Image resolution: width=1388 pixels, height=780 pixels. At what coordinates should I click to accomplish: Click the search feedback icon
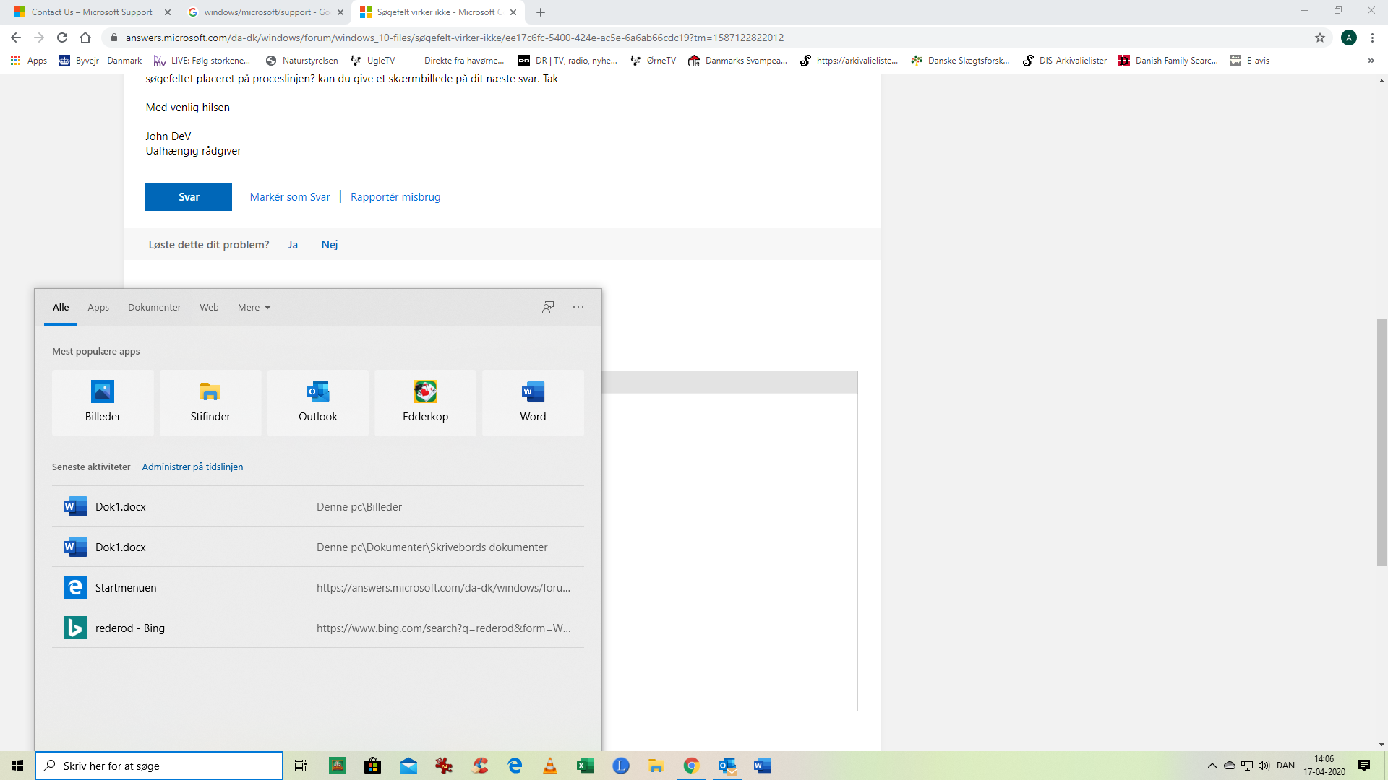(548, 307)
